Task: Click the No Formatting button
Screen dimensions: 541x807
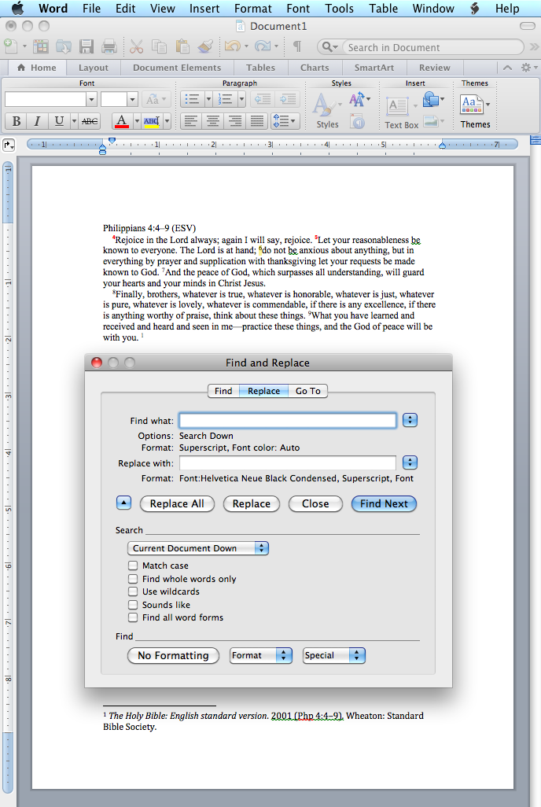Action: (173, 655)
